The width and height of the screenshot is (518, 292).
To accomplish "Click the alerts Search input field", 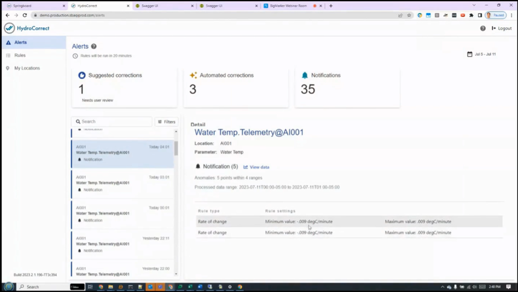I will pyautogui.click(x=112, y=122).
